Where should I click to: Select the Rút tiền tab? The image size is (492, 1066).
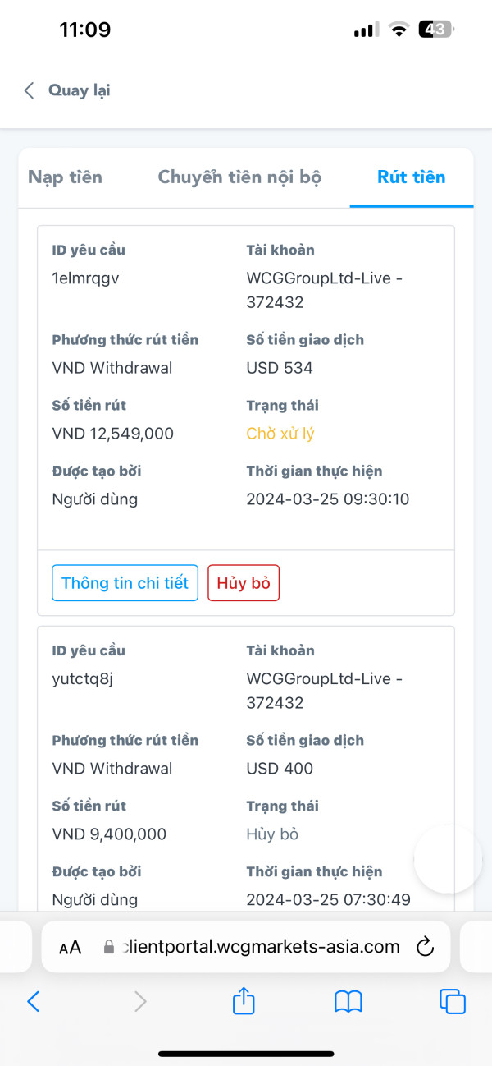coord(412,177)
